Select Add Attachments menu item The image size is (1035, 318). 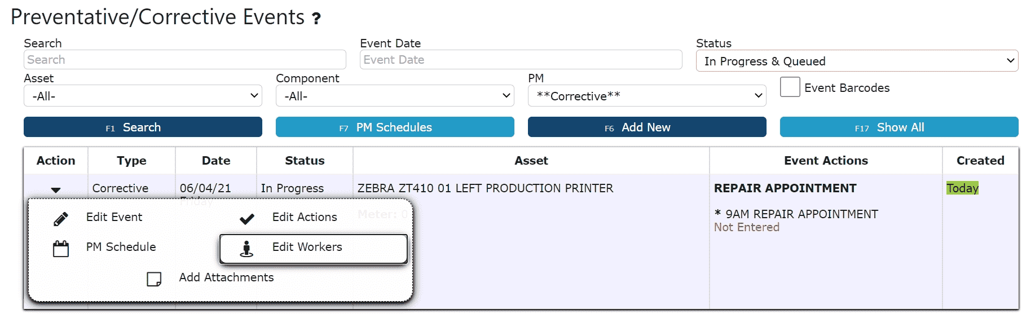click(x=226, y=277)
